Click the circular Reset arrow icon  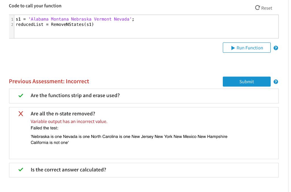tap(257, 8)
